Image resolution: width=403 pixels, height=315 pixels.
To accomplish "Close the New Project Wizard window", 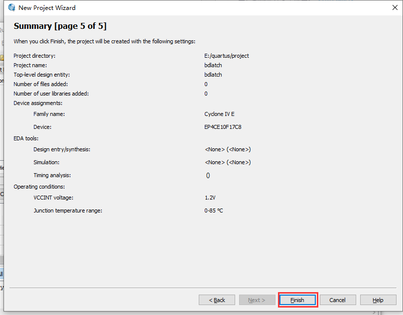I will pyautogui.click(x=395, y=7).
